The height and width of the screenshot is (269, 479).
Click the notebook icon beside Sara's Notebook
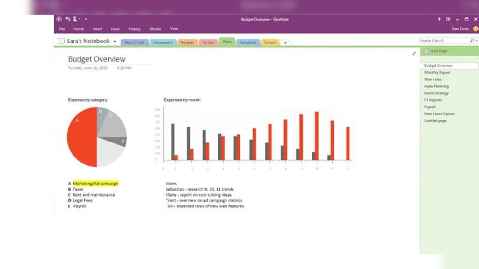61,41
